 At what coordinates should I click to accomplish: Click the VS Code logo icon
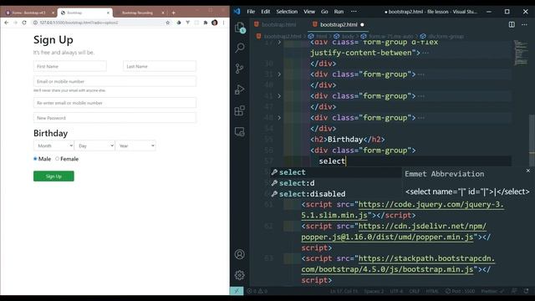237,11
